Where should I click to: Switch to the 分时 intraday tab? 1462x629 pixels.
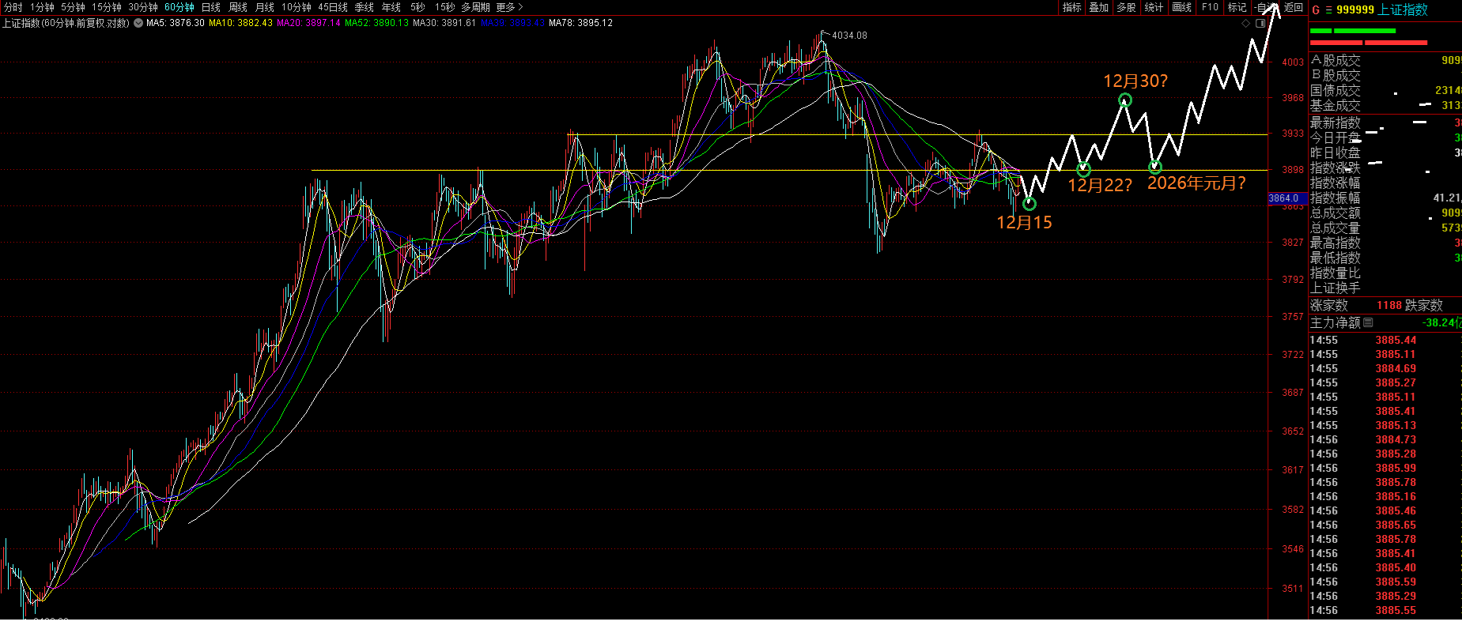13,7
